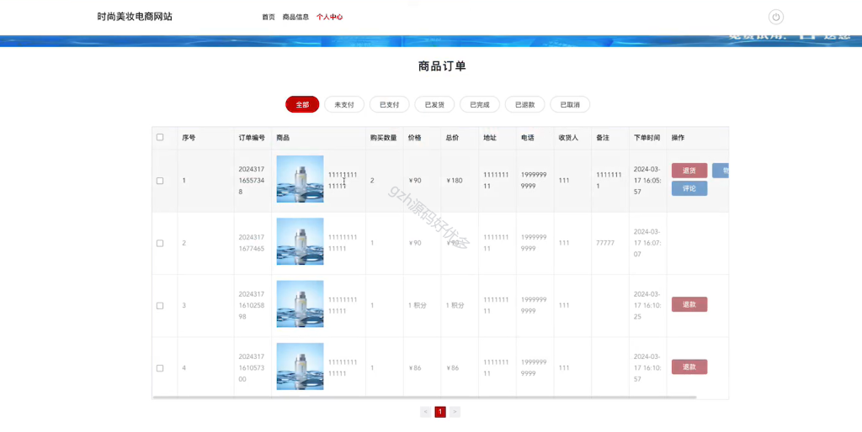Click remark 77777 in order 2
This screenshot has width=862, height=432.
(605, 243)
